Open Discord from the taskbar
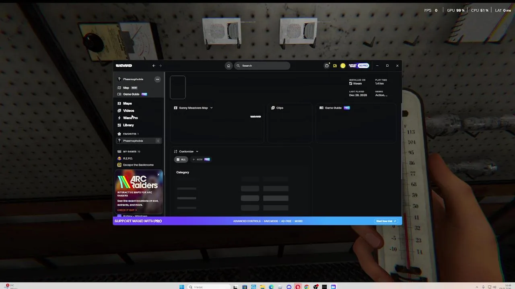Viewport: 515px width, 289px height. click(x=289, y=287)
